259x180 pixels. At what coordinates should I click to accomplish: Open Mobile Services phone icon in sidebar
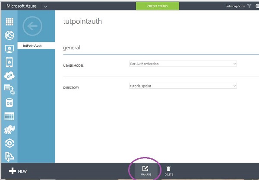pyautogui.click(x=9, y=62)
